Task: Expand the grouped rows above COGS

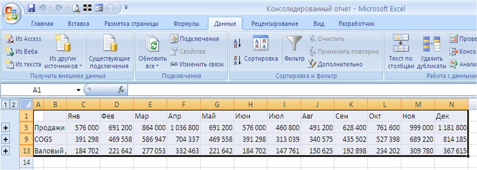Action: tap(6, 140)
